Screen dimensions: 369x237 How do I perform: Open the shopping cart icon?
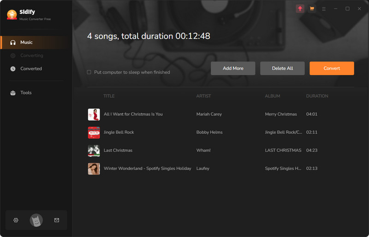[312, 9]
